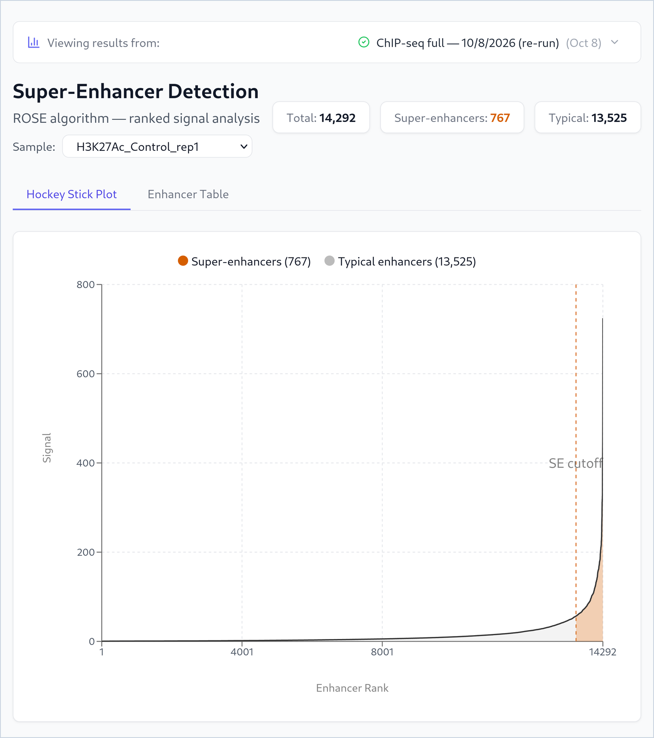Click the Signal axis title
The width and height of the screenshot is (654, 738).
[x=47, y=448]
